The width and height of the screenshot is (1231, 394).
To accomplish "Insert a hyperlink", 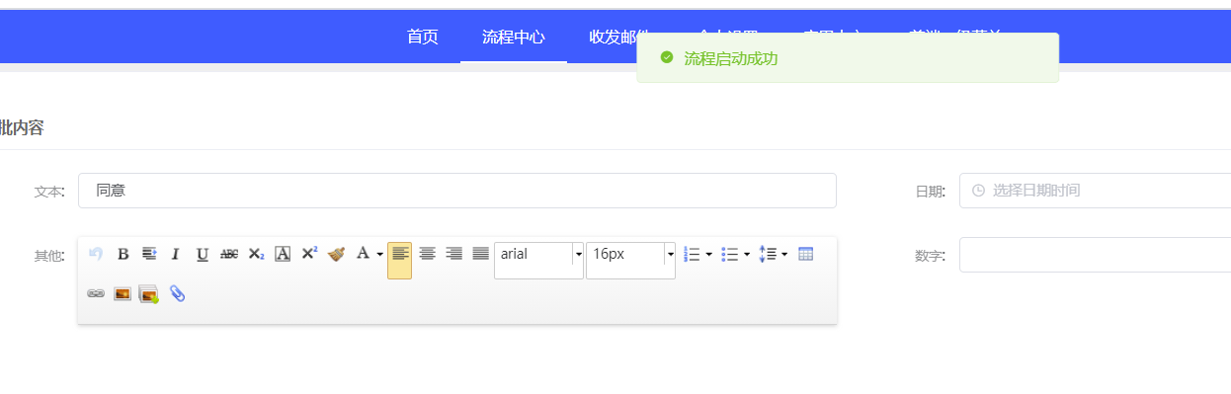I will [x=96, y=293].
